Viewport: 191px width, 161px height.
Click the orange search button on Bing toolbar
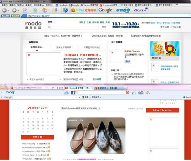127,93
